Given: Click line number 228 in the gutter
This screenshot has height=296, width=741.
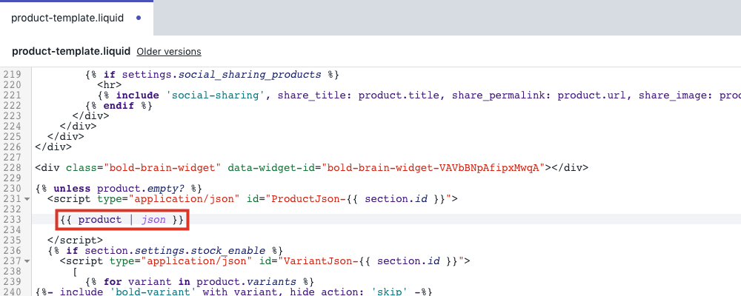Looking at the screenshot, I should coord(11,167).
